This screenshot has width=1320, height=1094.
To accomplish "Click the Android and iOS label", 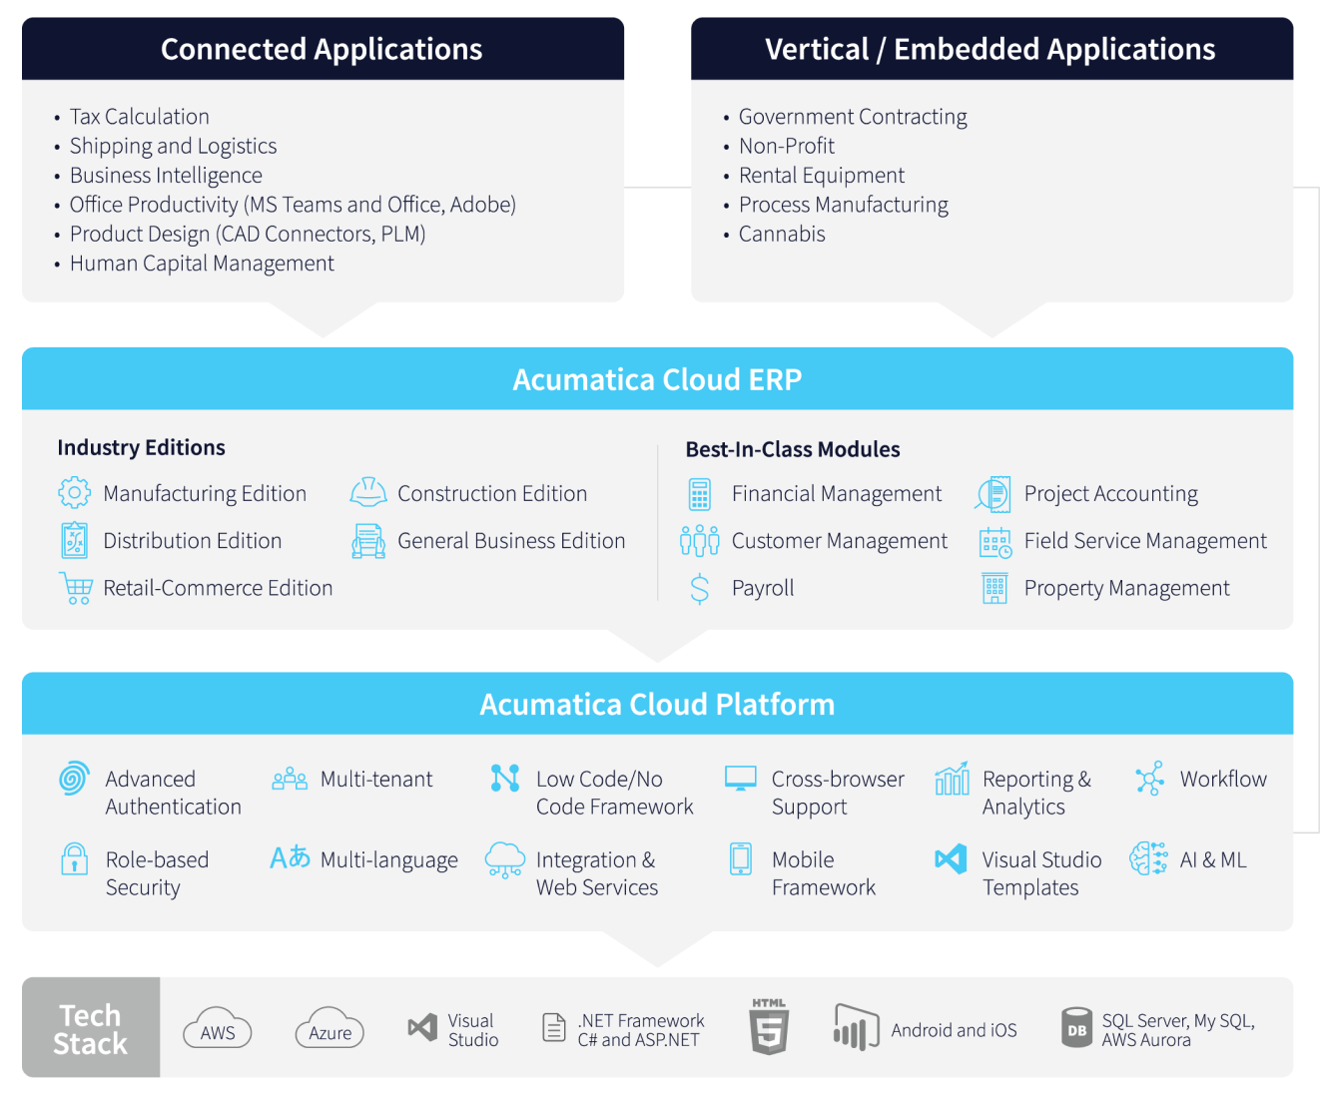I will click(x=954, y=1030).
